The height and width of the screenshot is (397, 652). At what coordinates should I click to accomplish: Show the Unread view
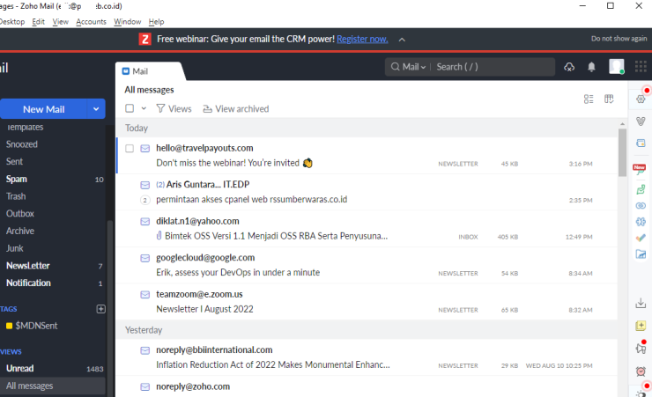click(19, 368)
